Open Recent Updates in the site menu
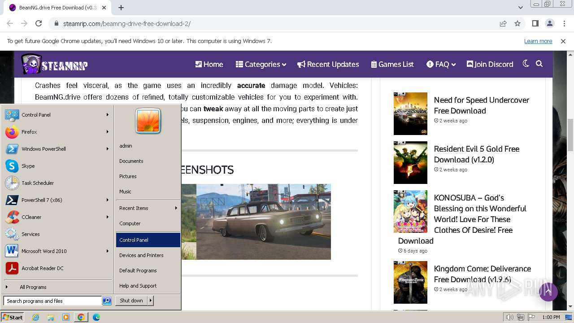 pyautogui.click(x=328, y=64)
